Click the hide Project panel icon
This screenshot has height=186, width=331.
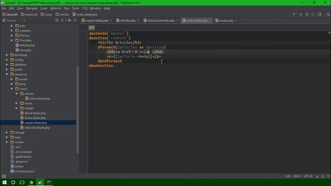[76, 21]
